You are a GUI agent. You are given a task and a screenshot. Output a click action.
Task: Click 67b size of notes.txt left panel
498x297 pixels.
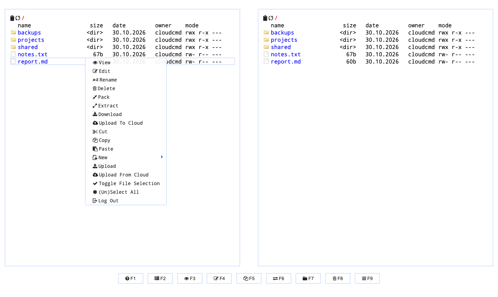pyautogui.click(x=98, y=54)
